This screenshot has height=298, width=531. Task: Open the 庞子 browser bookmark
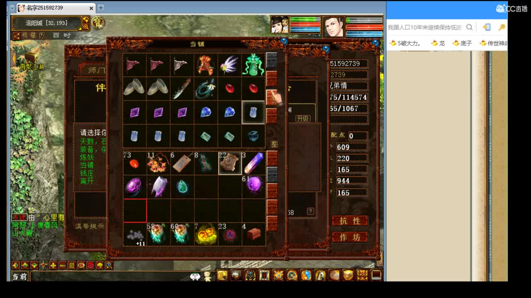click(x=462, y=43)
